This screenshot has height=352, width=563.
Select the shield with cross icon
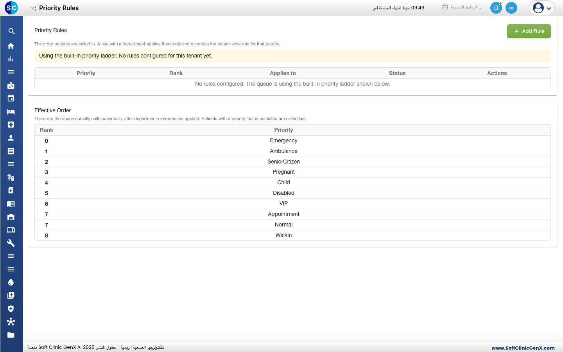point(11,309)
